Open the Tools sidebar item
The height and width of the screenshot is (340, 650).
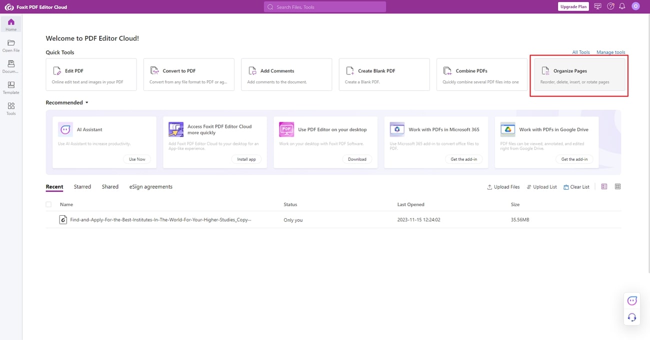pos(11,108)
